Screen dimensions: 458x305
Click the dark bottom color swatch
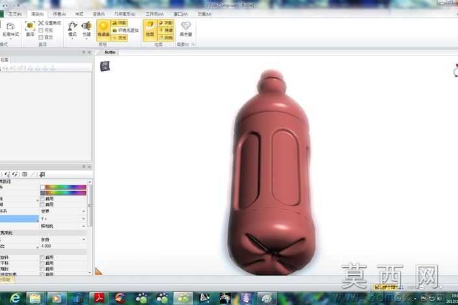[x=43, y=193]
